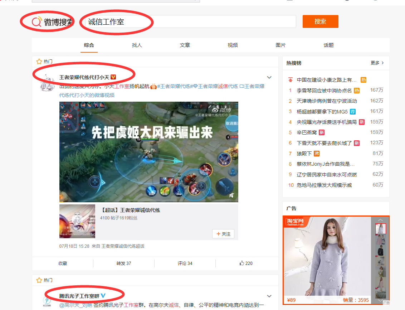Expand the first post's dropdown chevron
This screenshot has height=310, width=405.
[269, 77]
